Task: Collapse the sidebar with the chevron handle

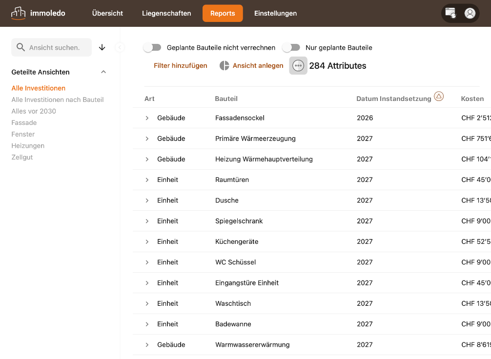Action: pos(120,48)
